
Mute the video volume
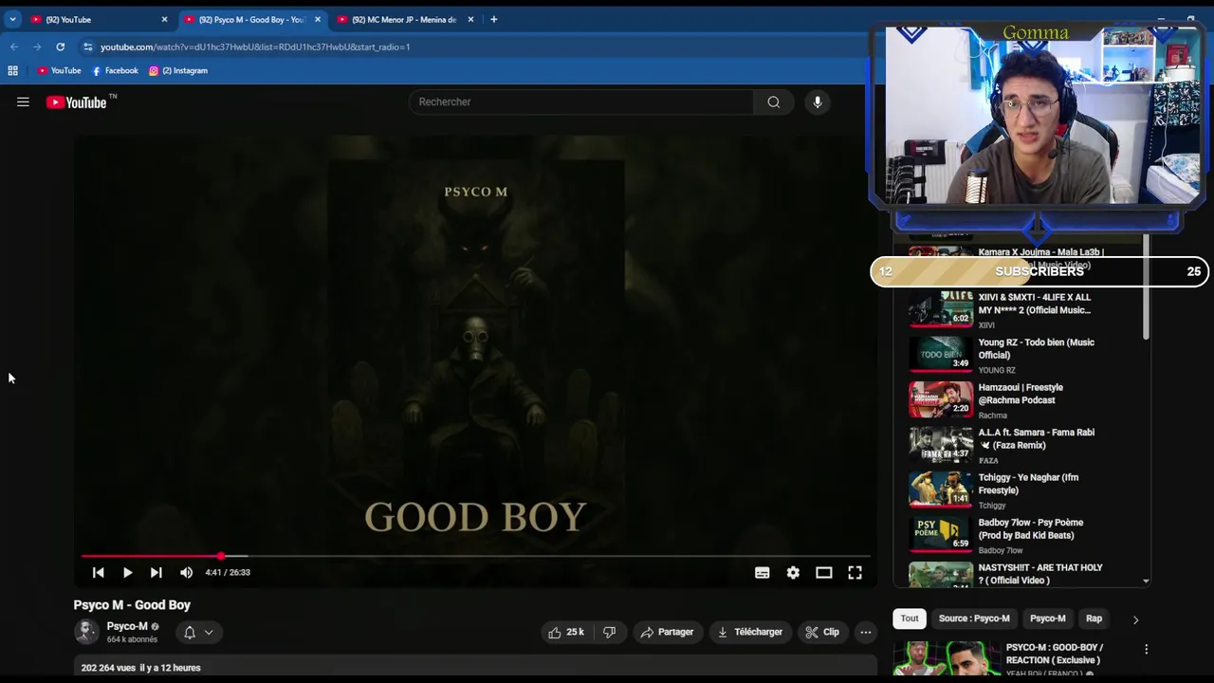(186, 573)
